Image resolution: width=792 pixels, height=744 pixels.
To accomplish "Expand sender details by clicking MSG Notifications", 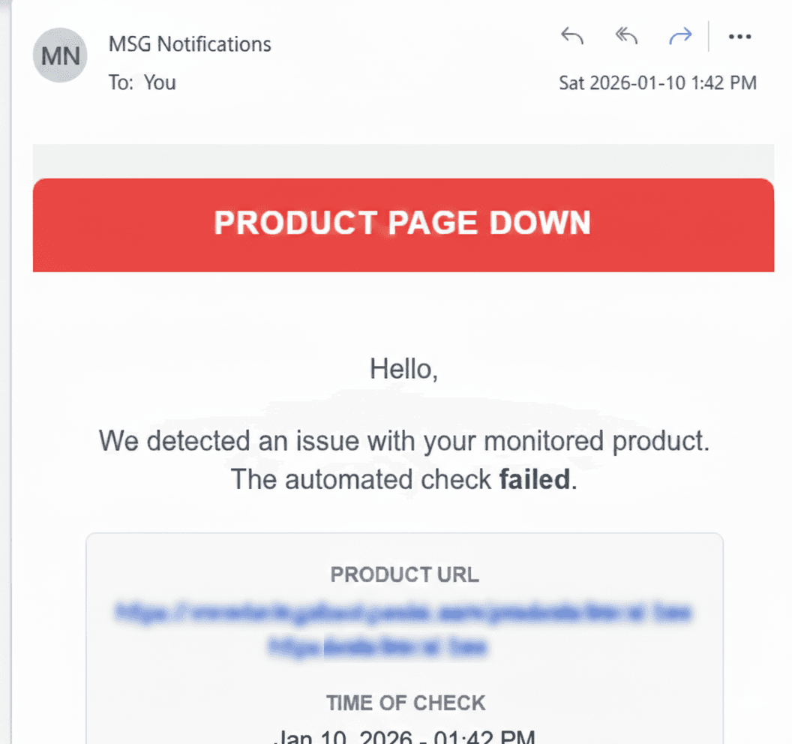I will click(x=190, y=44).
